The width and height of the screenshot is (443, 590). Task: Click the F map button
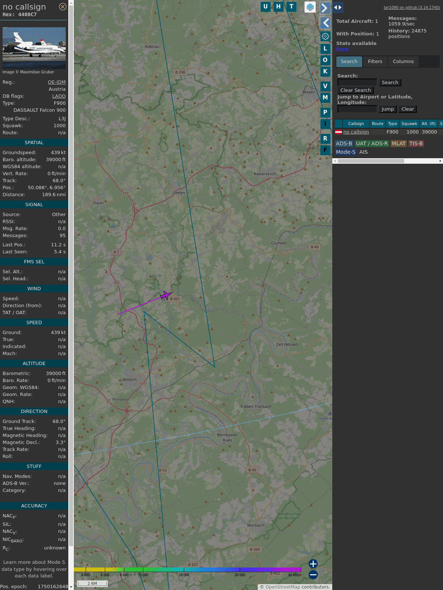pos(325,150)
